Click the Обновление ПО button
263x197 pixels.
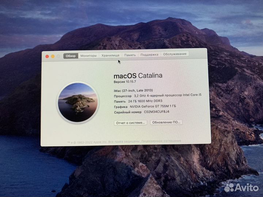point(166,122)
